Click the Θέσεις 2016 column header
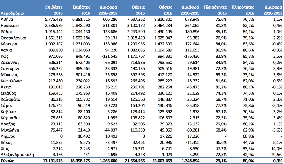 tap(166, 10)
